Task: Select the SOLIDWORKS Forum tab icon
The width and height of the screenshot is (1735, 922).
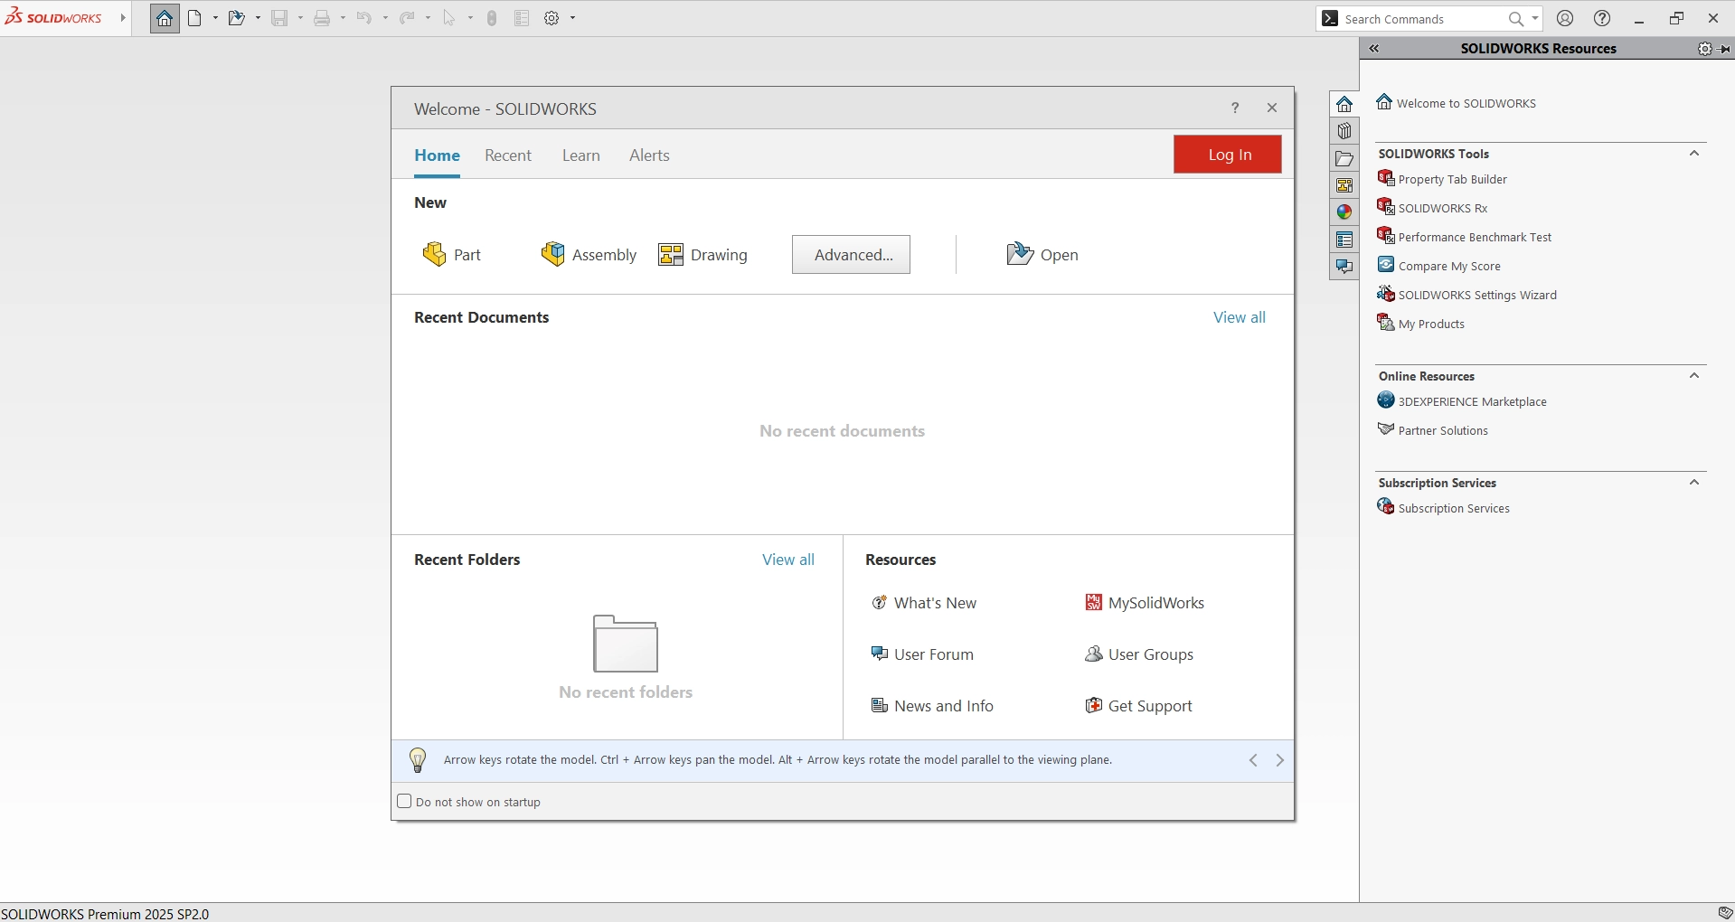Action: tap(1344, 267)
